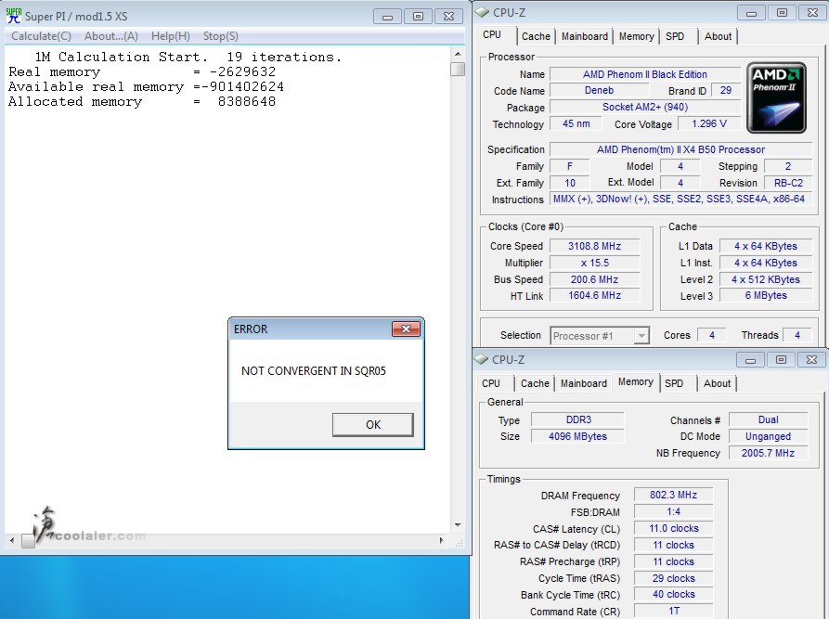The image size is (829, 619).
Task: Click the Bus Speed value '200.6 MHz'
Action: [594, 279]
